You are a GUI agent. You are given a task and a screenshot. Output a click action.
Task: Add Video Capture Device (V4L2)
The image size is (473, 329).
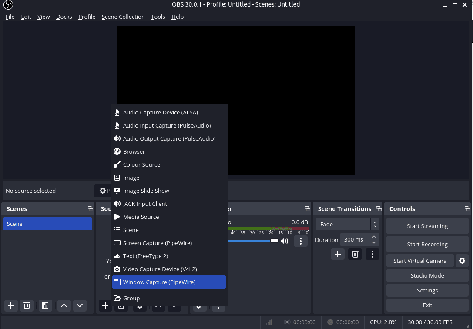coord(169,269)
